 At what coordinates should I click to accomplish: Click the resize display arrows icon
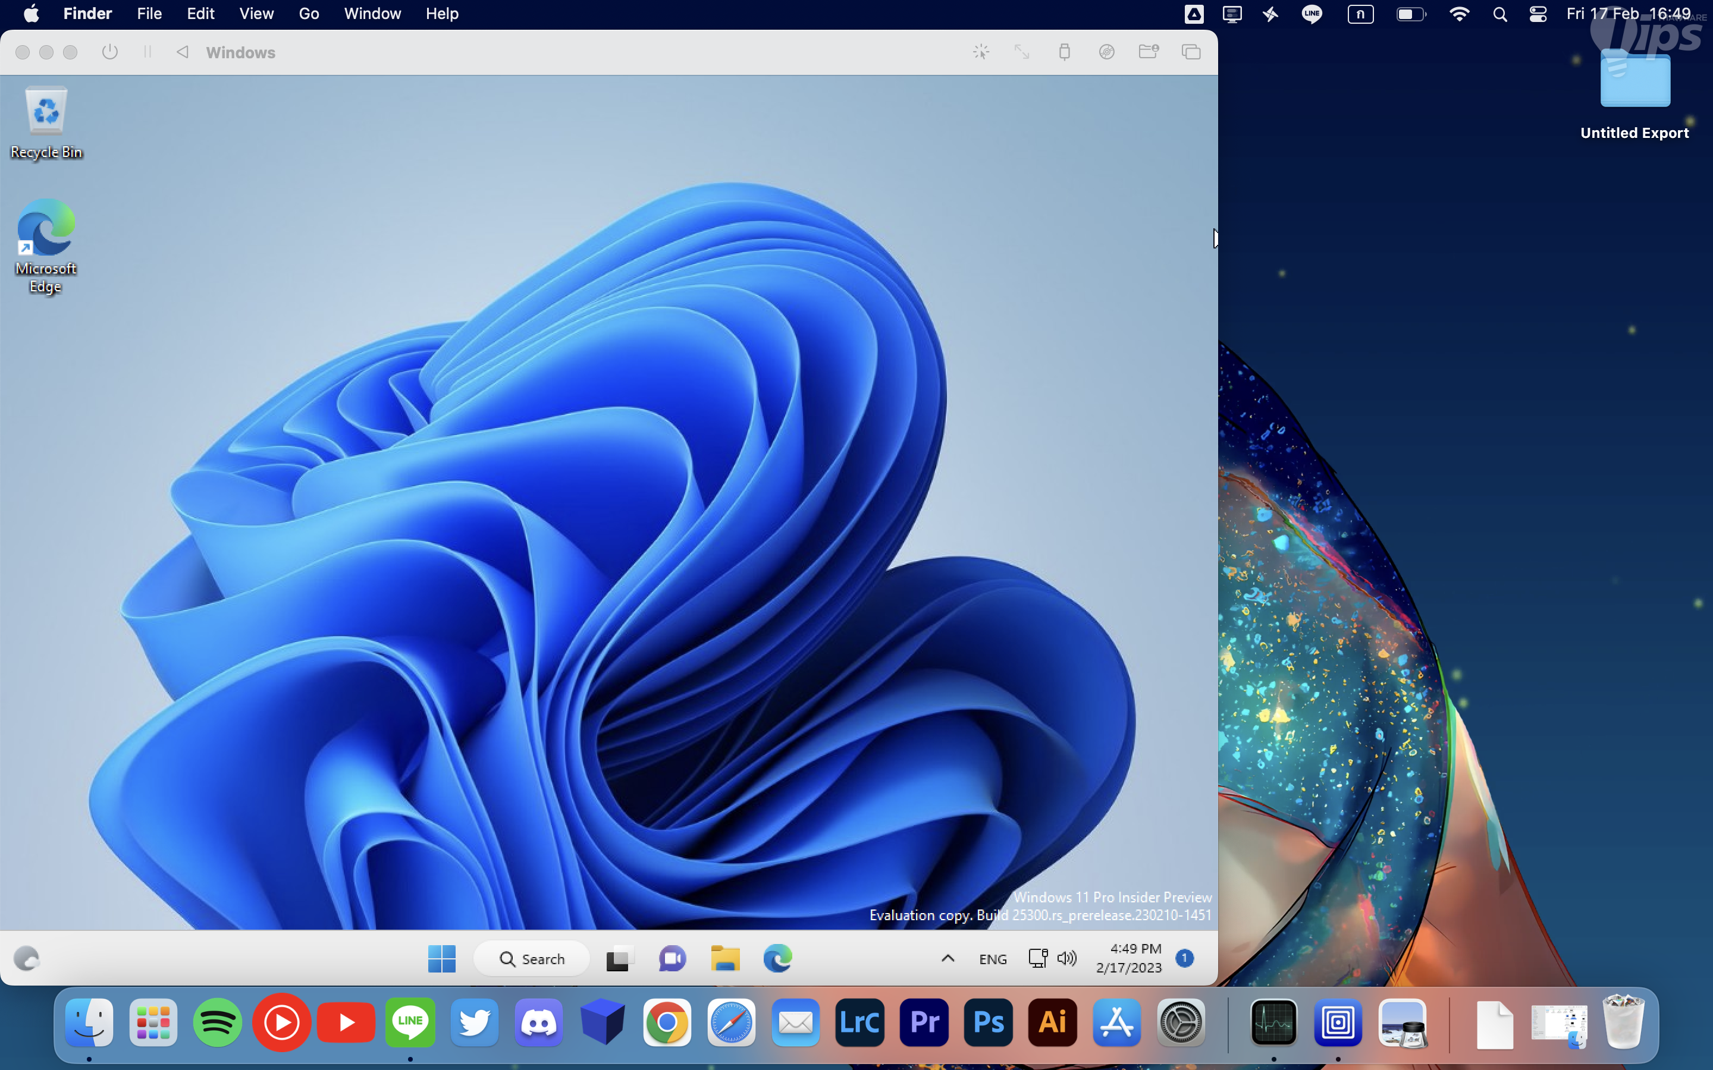(x=1021, y=52)
